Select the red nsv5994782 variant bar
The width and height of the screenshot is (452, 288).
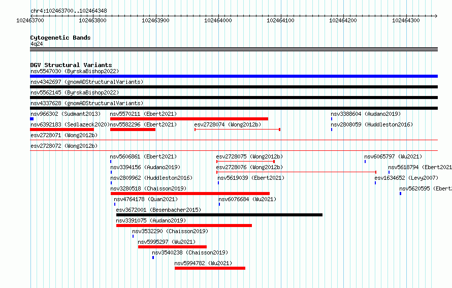pyautogui.click(x=210, y=268)
